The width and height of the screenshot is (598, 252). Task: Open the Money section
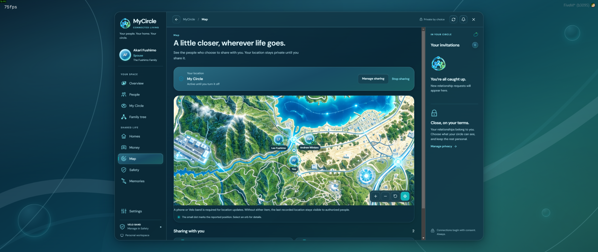coord(140,147)
